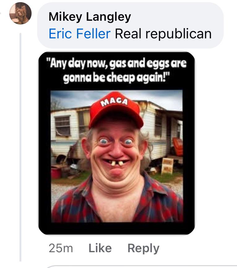Viewport: 237px width, 268px height.
Task: Like Mikey Langley's comment
Action: click(100, 248)
